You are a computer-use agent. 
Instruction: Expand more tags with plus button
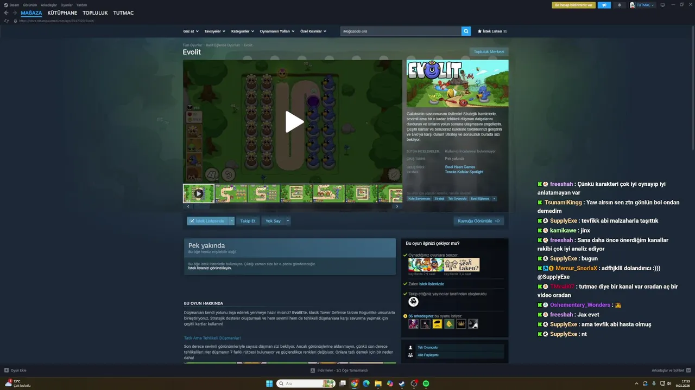(494, 199)
